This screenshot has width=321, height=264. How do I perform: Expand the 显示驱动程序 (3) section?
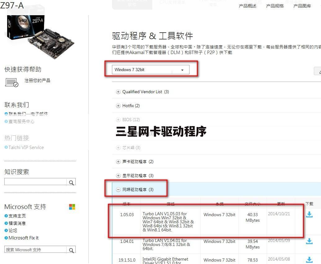pyautogui.click(x=118, y=175)
